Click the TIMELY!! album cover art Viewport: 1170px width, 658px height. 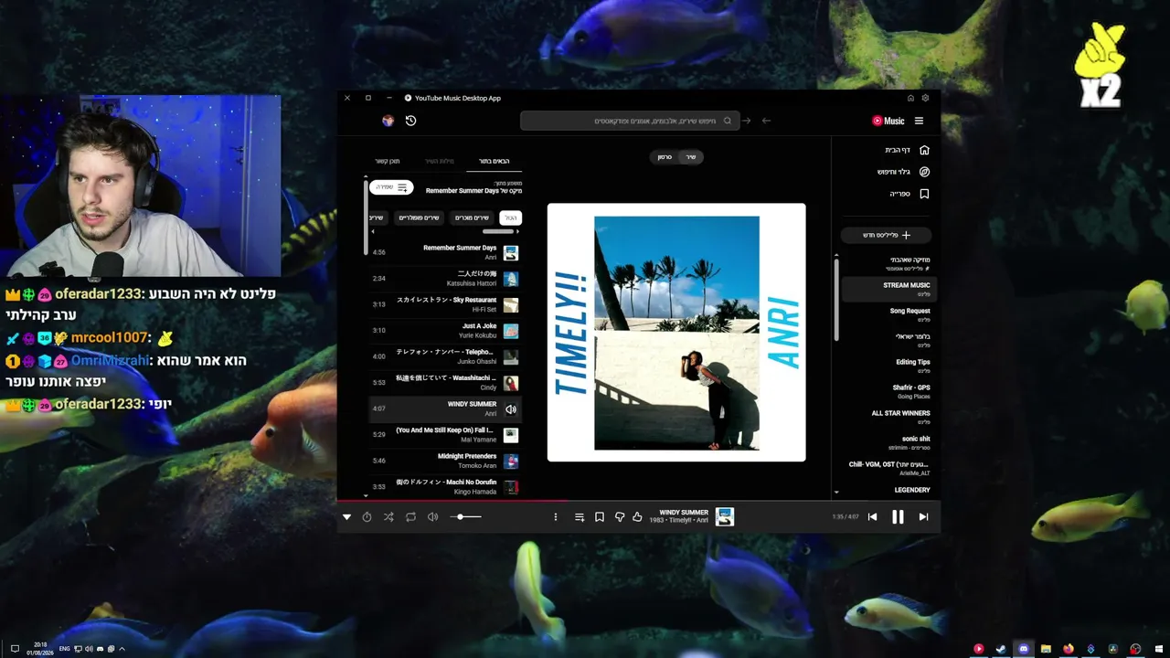[x=676, y=333]
